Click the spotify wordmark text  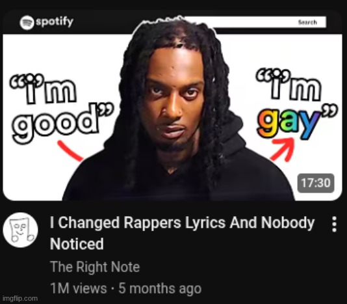tap(55, 21)
